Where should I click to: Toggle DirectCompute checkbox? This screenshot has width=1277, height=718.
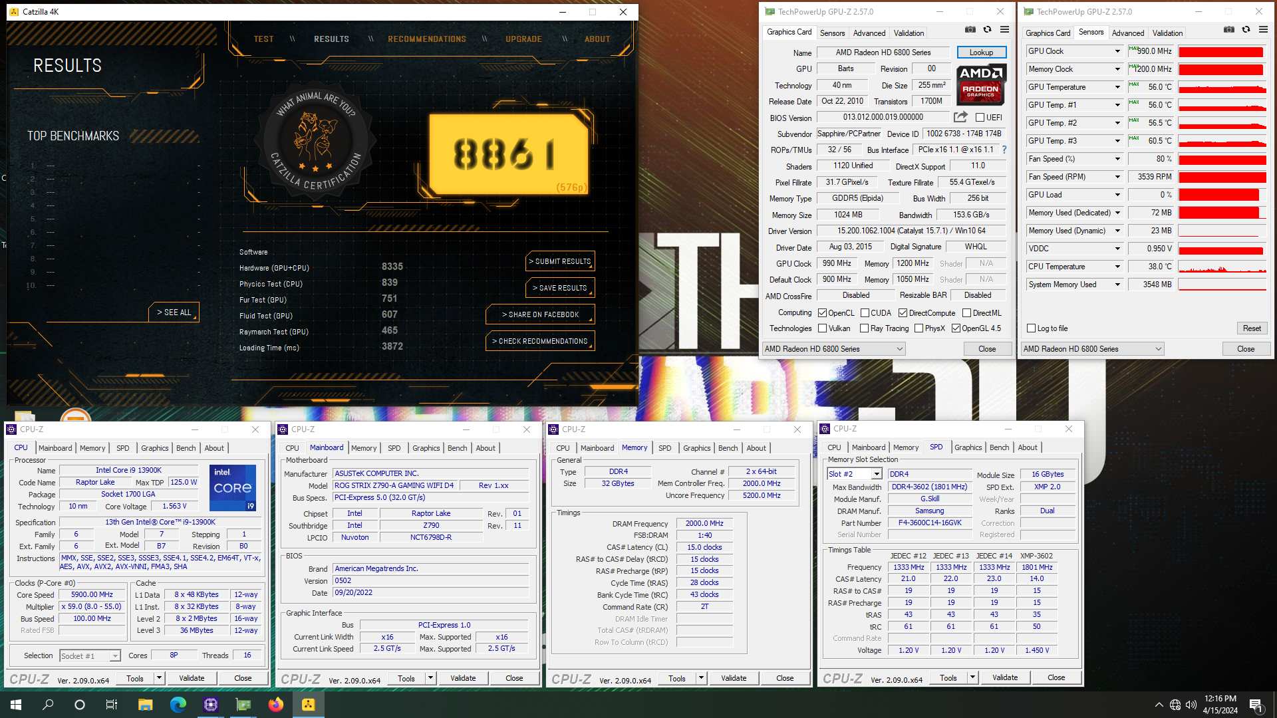click(x=903, y=313)
